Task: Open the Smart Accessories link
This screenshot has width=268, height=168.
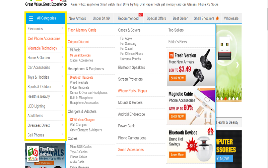Action: coord(131,150)
